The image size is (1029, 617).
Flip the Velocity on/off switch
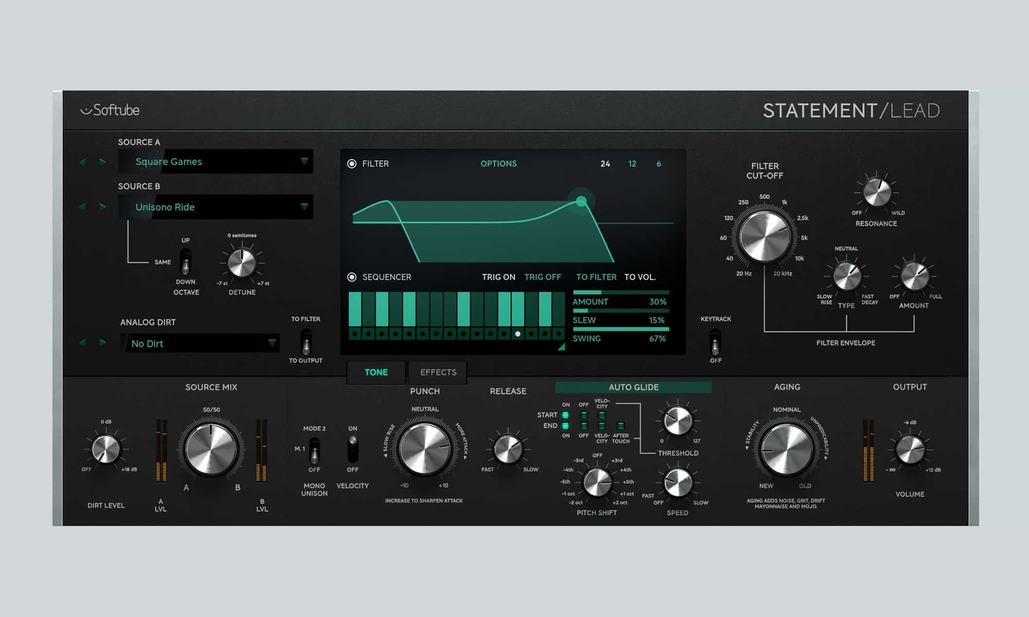point(352,448)
